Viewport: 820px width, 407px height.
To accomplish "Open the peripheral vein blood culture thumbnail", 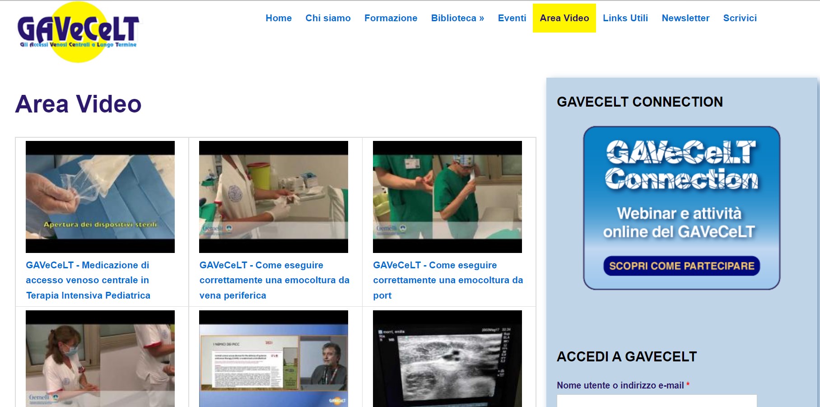I will [x=274, y=197].
